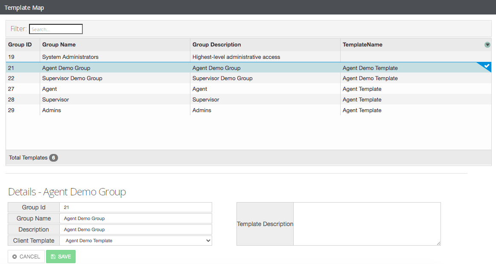Sort by Group ID column header
496x264 pixels.
click(20, 45)
